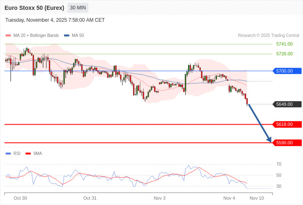Viewport: 303px width, 205px height.
Task: Click the red 5590.00 target tag
Action: pyautogui.click(x=287, y=143)
